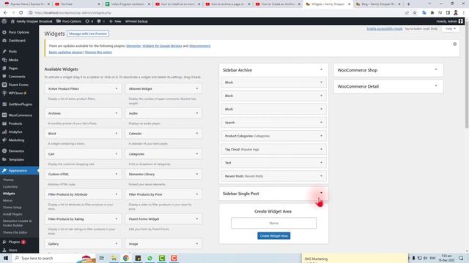Open Poco Options in admin bar
Image resolution: width=469 pixels, height=263 pixels.
69,21
